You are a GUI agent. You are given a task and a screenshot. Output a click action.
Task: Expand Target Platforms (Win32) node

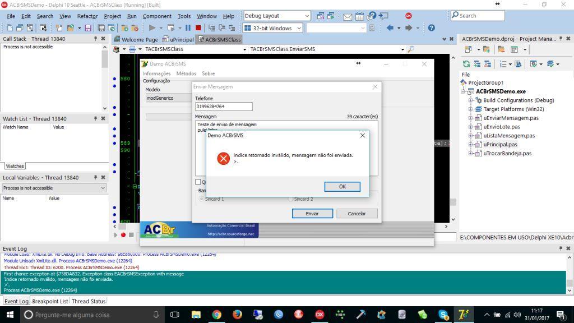coord(471,109)
